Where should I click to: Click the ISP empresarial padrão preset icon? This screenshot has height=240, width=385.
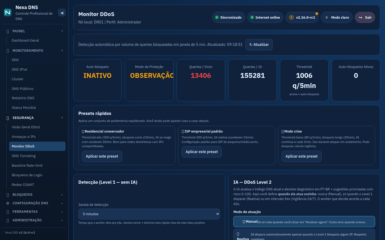click(x=183, y=131)
